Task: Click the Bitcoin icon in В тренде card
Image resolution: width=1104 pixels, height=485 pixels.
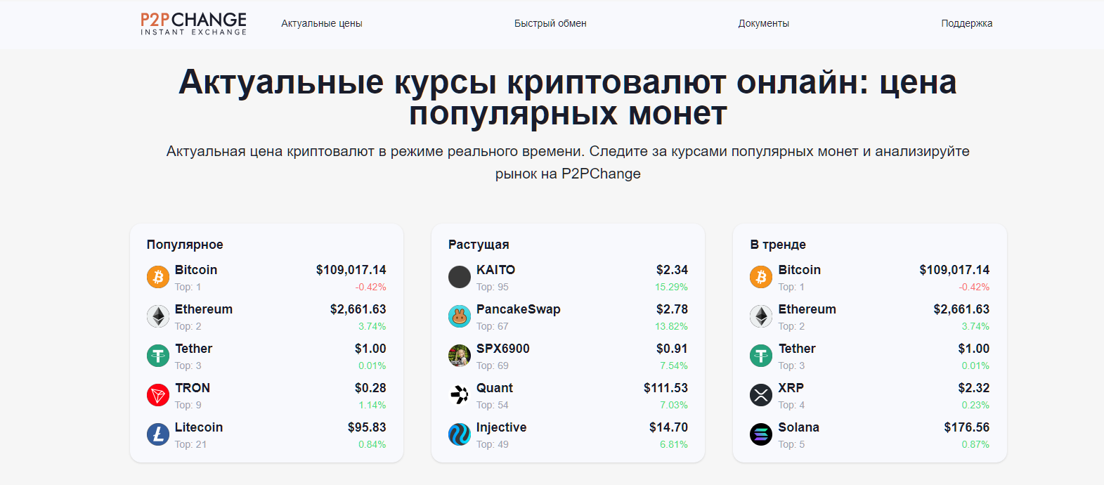Action: pos(761,277)
